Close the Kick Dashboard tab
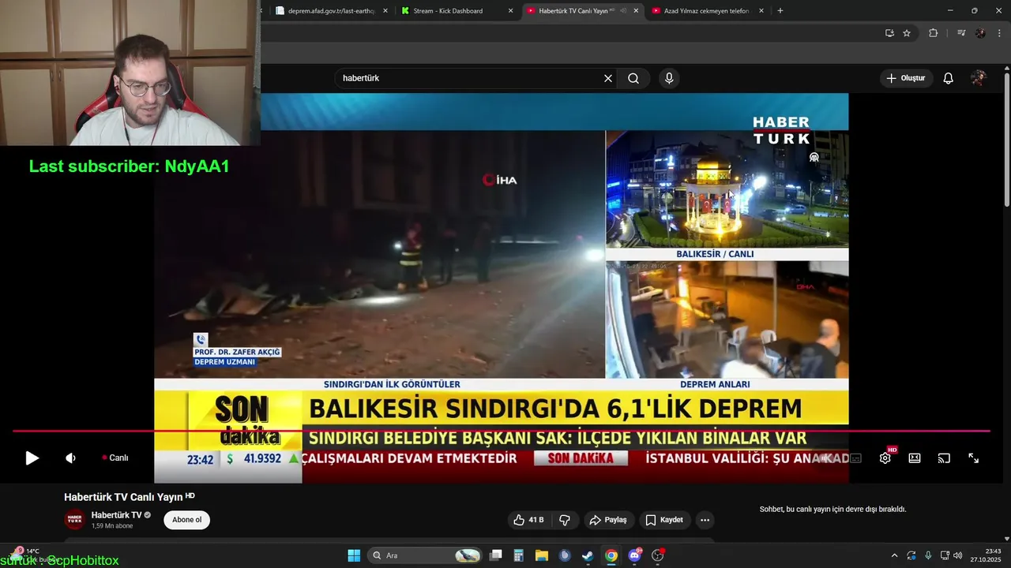 [x=510, y=11]
